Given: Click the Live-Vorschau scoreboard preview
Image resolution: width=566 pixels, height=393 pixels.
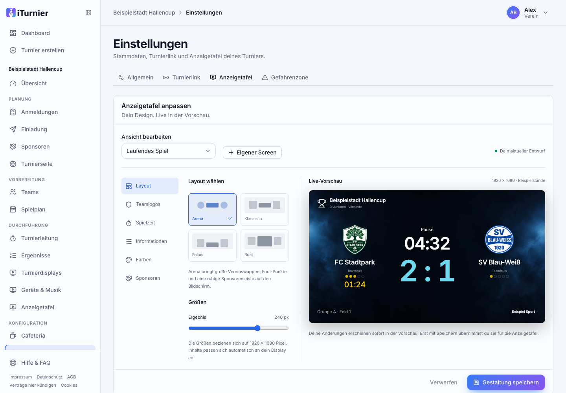Looking at the screenshot, I should click(427, 257).
